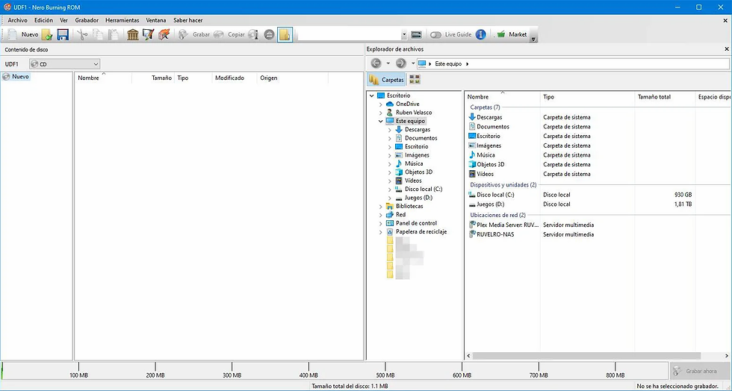Click the recorder drive icon
This screenshot has width=732, height=391.
tap(417, 34)
